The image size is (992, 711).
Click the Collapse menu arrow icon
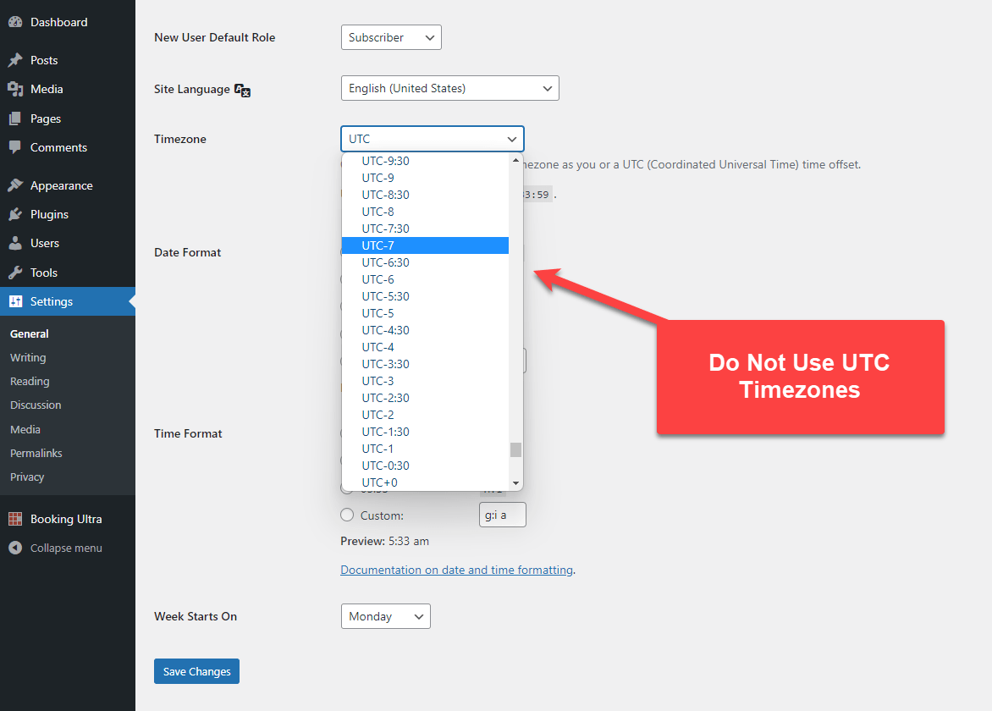[15, 548]
